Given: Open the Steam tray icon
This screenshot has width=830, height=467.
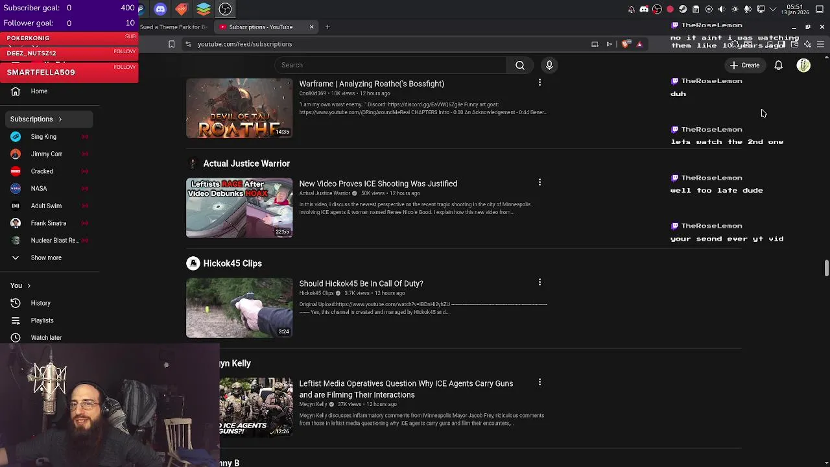Looking at the screenshot, I should (x=683, y=9).
